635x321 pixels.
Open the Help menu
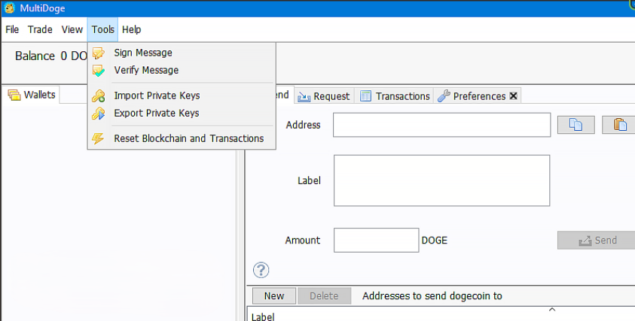[x=132, y=29]
